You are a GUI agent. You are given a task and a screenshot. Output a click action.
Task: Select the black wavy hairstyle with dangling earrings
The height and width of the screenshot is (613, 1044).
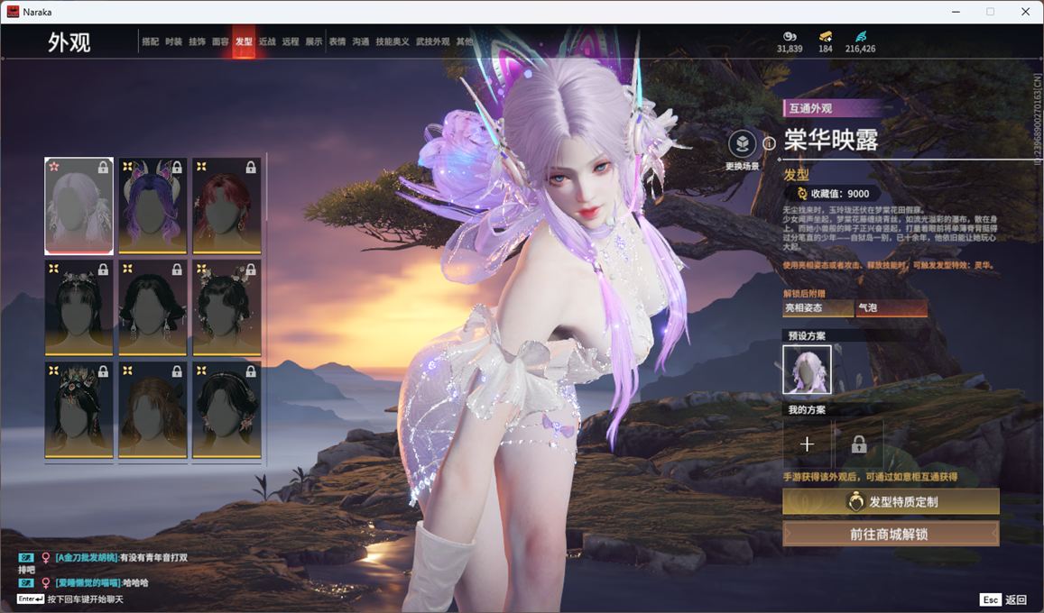(x=152, y=307)
